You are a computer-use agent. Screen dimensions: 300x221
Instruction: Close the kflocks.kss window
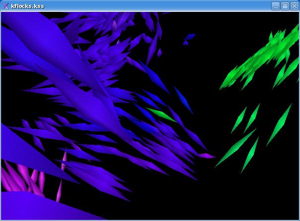coord(294,6)
